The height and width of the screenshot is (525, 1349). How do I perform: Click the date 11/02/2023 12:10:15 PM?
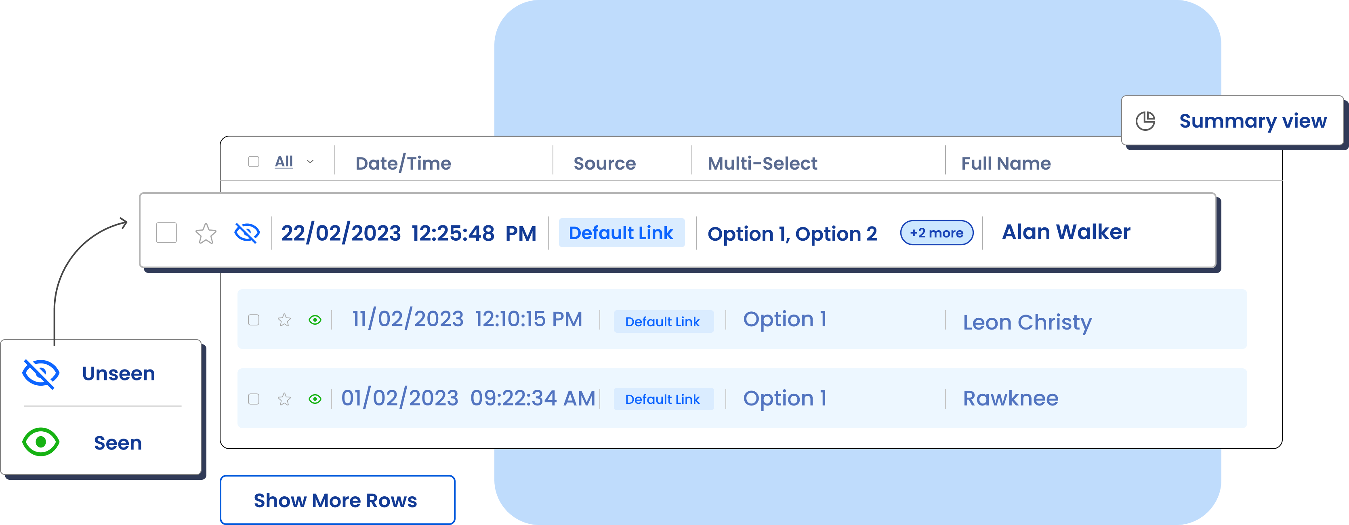(x=467, y=319)
